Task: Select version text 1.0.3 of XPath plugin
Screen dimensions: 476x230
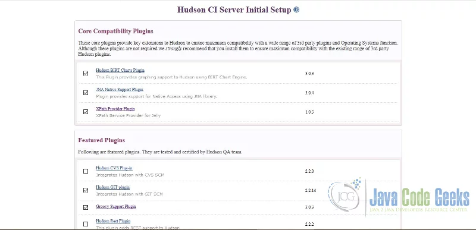Action: point(309,112)
